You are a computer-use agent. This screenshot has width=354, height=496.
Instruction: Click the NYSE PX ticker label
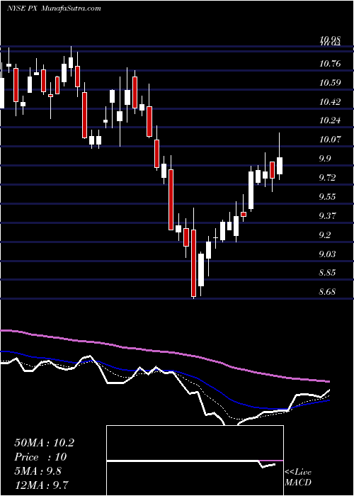21,8
